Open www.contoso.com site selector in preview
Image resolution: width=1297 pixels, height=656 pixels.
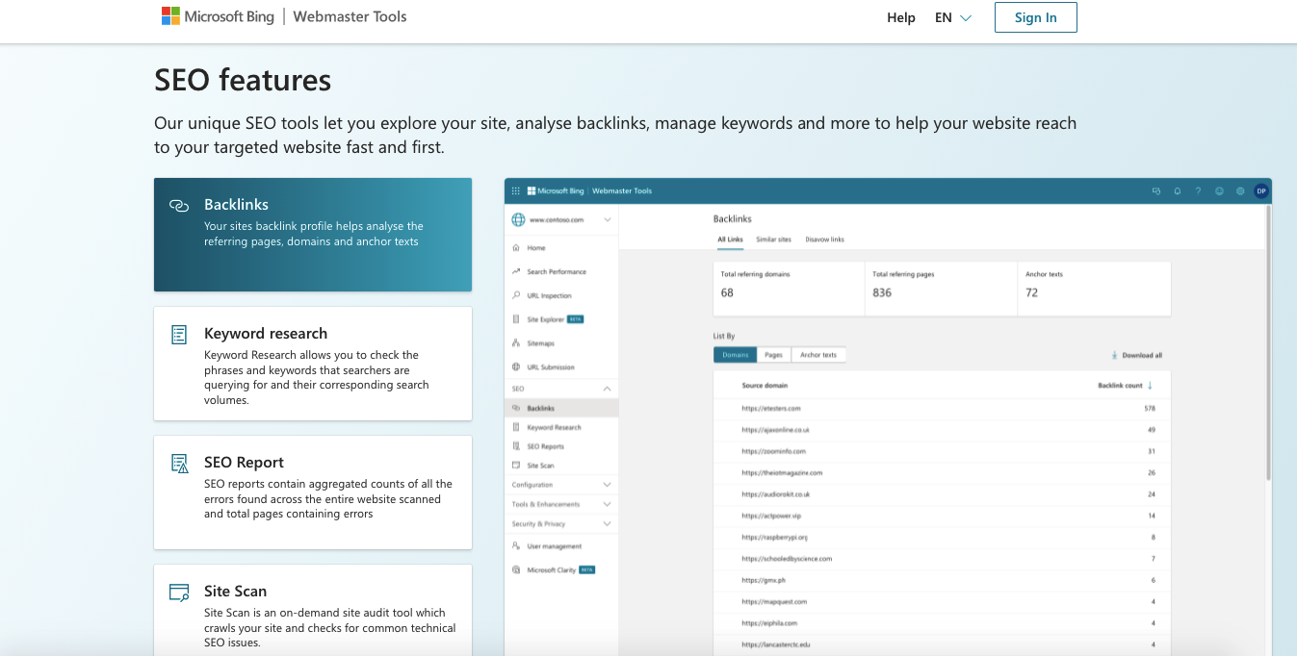coord(562,219)
